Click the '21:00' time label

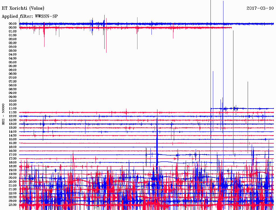point(13,185)
